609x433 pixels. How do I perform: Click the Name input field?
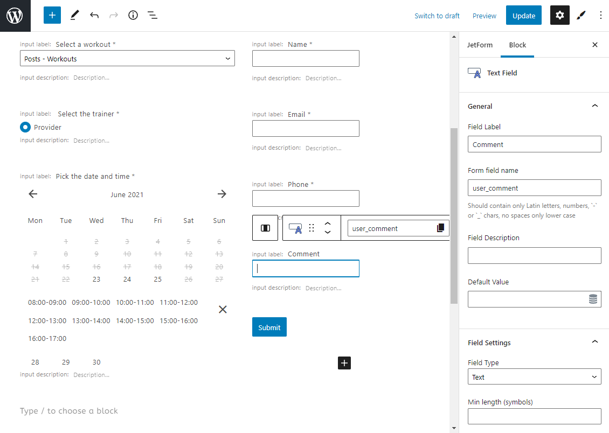point(306,58)
